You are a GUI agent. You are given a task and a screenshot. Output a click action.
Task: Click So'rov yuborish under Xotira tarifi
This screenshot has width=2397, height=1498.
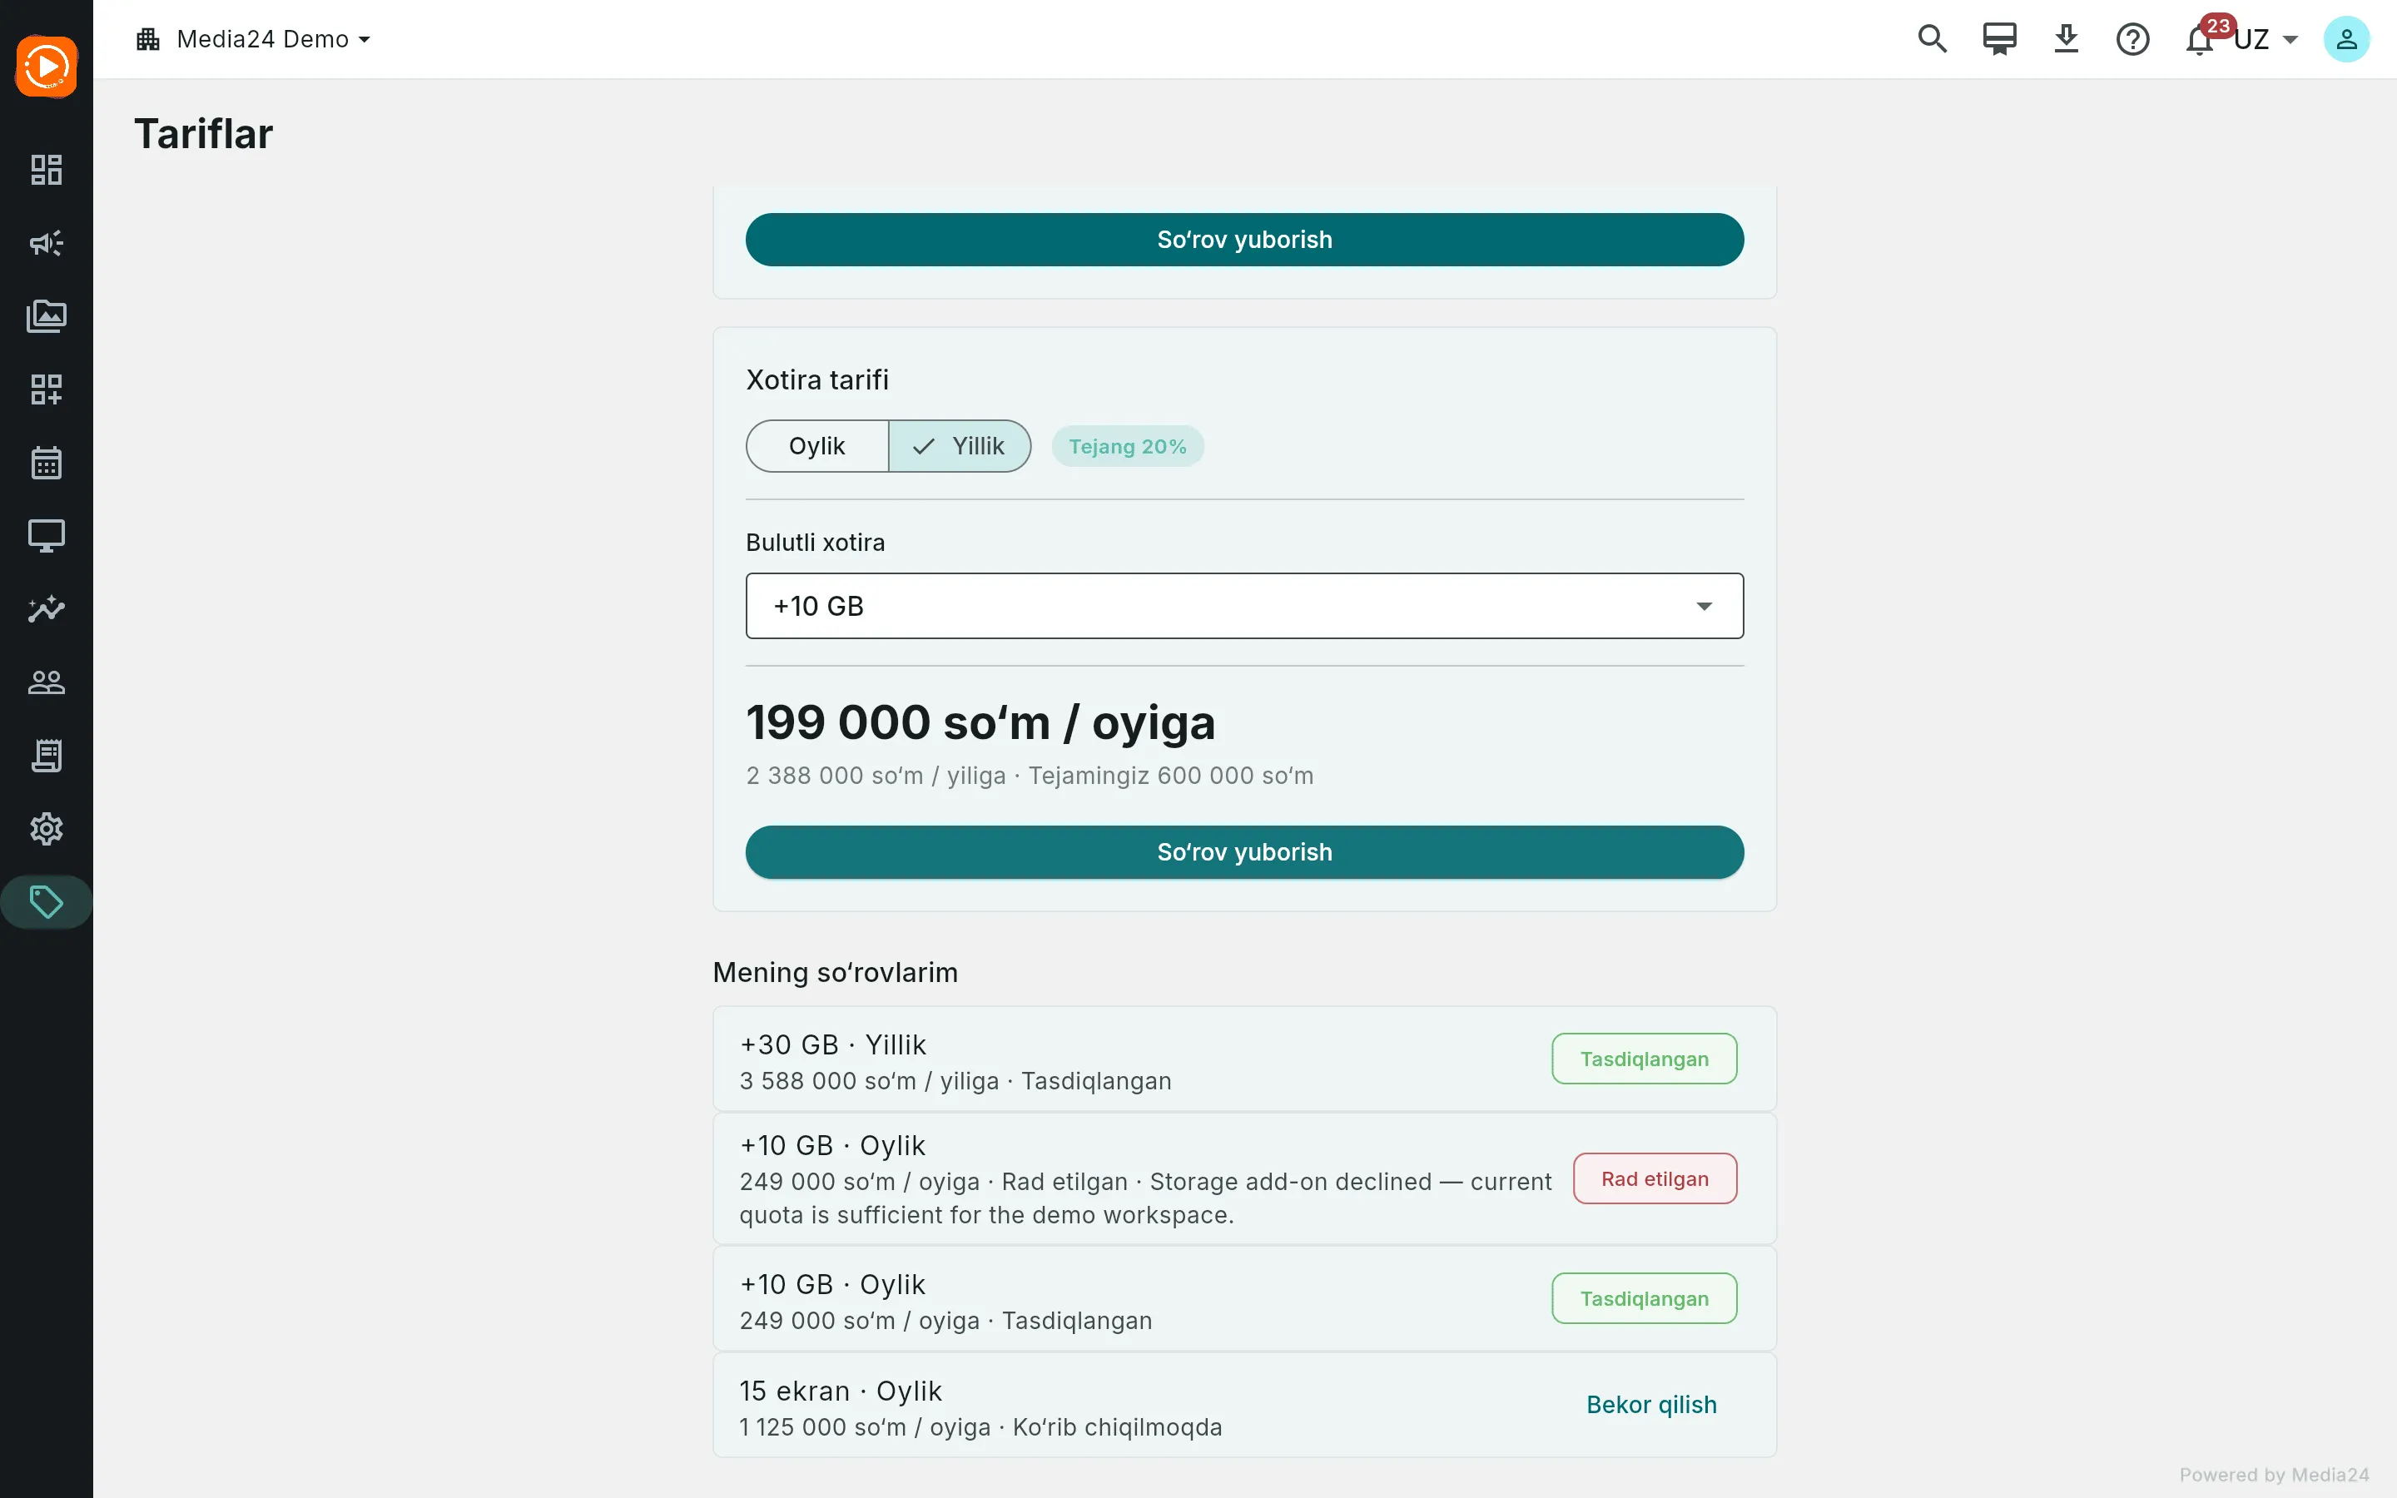coord(1244,852)
